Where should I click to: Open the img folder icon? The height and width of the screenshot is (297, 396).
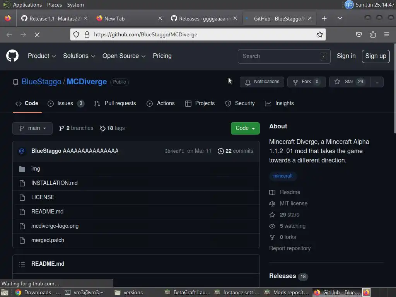[x=22, y=169]
